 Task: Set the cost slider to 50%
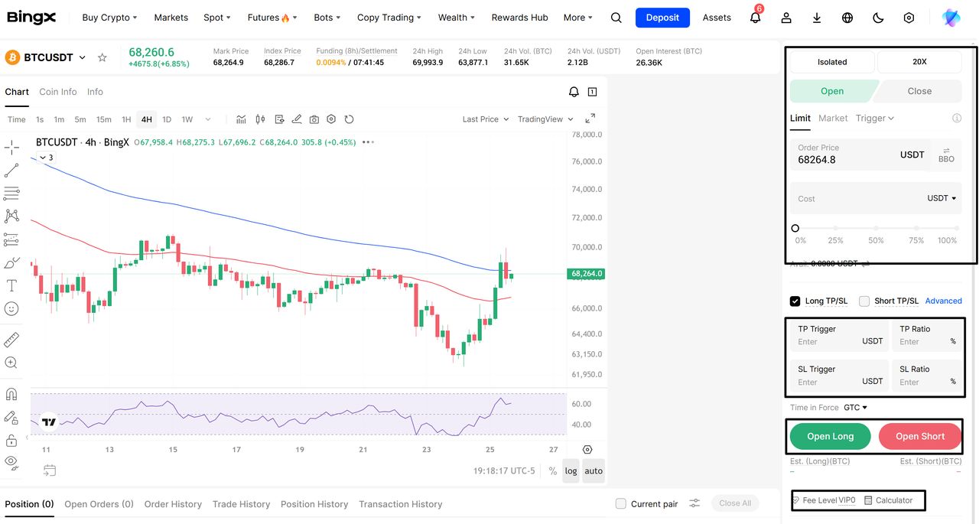[x=876, y=228]
